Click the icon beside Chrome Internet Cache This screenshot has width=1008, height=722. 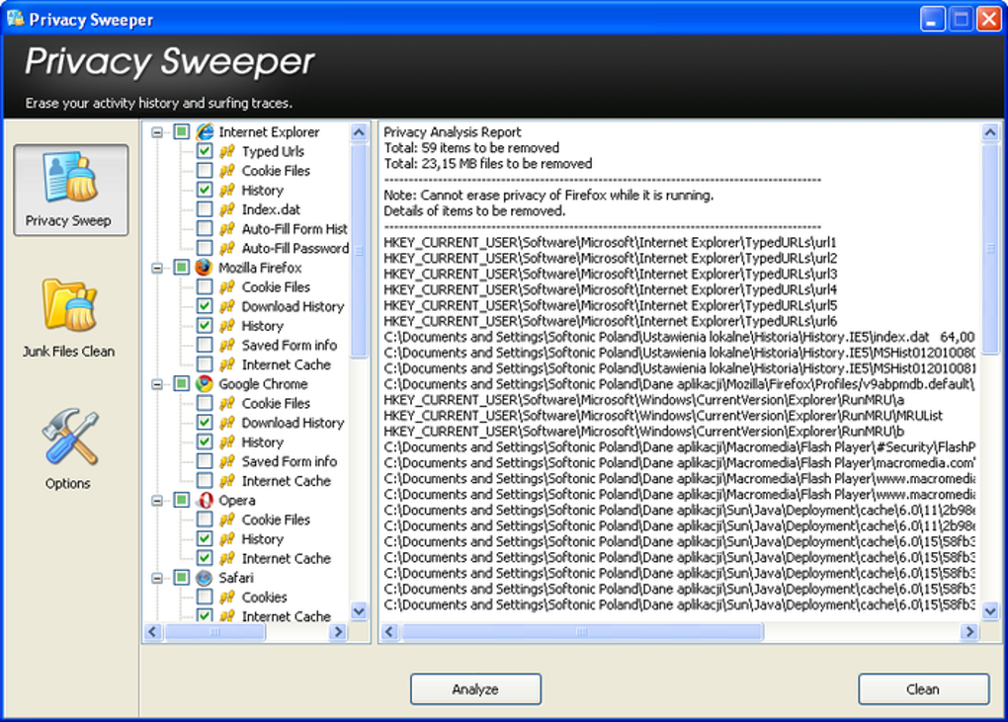click(227, 480)
